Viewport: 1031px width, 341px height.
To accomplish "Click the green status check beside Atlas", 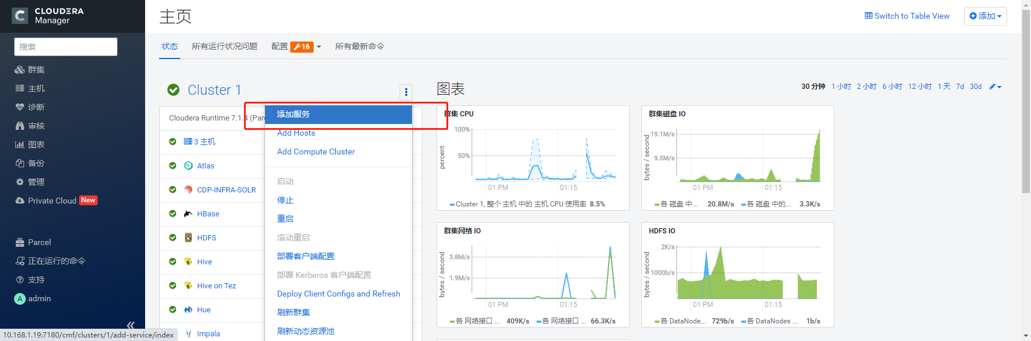I will (173, 166).
